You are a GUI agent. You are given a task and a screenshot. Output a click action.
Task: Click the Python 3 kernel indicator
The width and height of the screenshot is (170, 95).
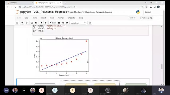145,18
